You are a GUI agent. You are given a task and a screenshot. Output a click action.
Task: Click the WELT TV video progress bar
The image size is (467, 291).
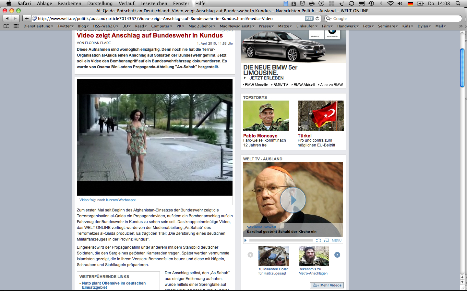click(x=281, y=240)
